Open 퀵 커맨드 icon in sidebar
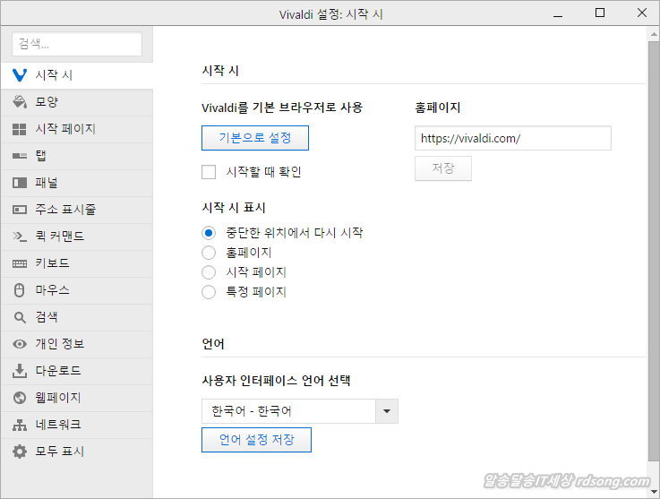Viewport: 660px width, 499px height. point(20,237)
